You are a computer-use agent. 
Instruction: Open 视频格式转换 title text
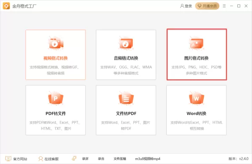pyautogui.click(x=55, y=58)
